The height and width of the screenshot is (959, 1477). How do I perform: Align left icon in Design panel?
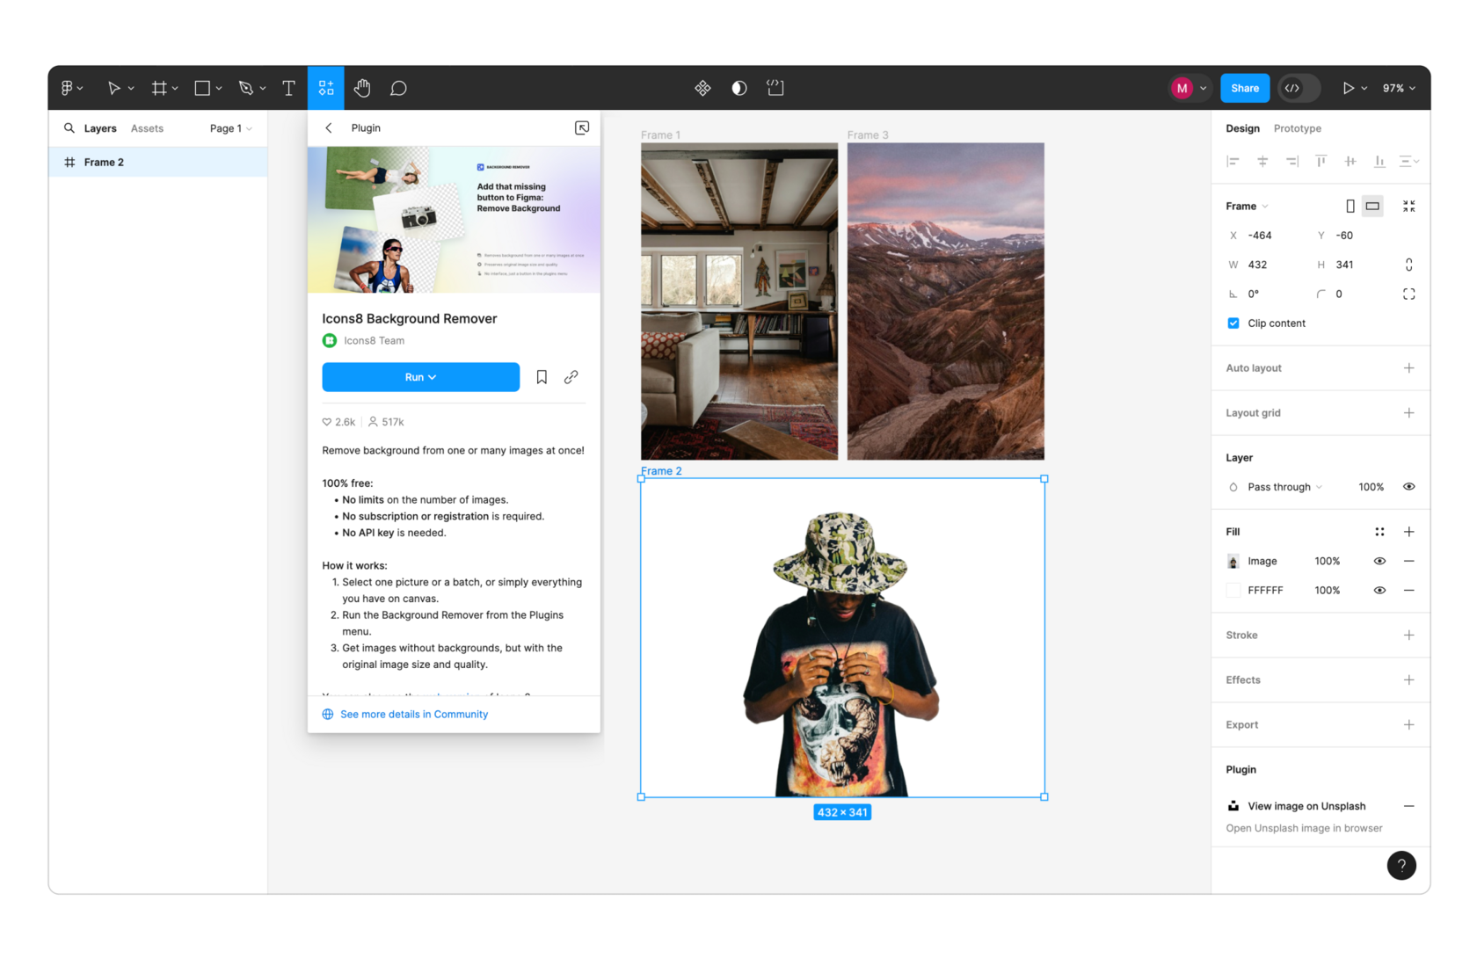(1233, 161)
